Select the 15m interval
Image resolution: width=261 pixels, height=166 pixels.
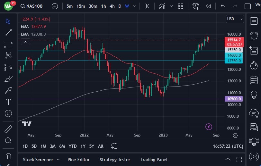pos(81,6)
